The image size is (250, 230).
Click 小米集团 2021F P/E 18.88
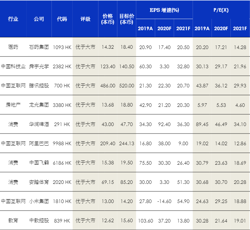click(x=240, y=201)
